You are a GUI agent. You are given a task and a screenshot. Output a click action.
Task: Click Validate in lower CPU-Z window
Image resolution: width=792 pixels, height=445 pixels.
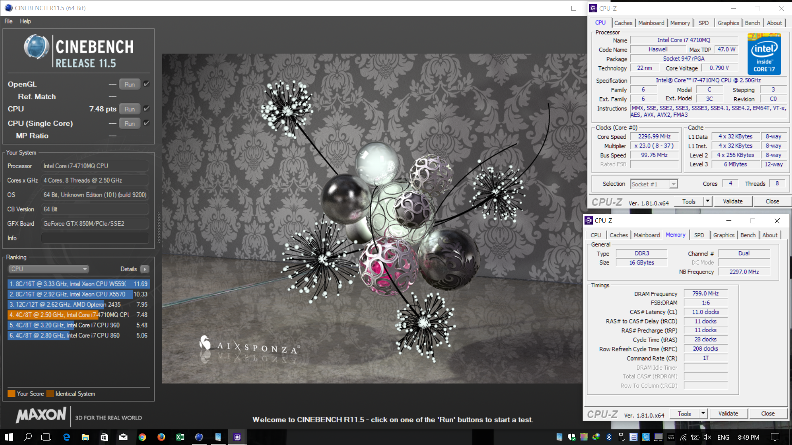(x=728, y=414)
